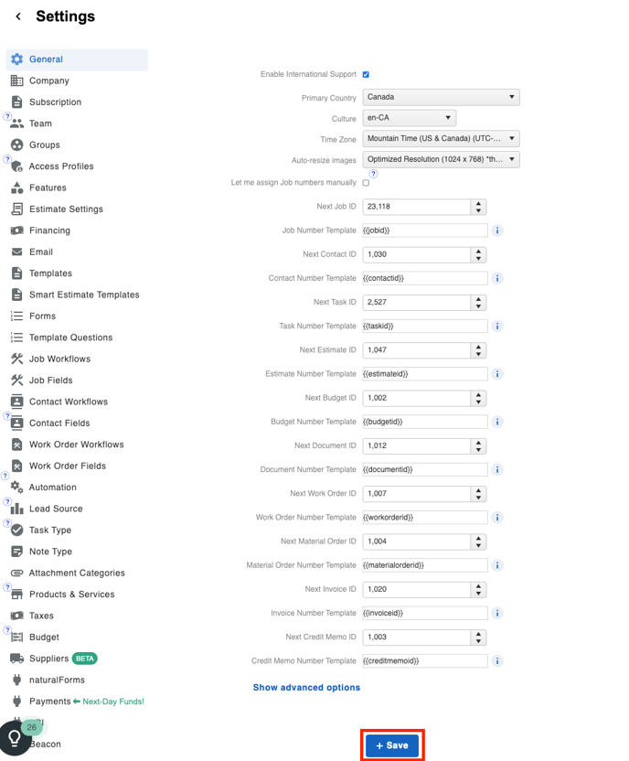The height and width of the screenshot is (761, 629).
Task: Go to Products & Services settings
Action: [x=71, y=595]
